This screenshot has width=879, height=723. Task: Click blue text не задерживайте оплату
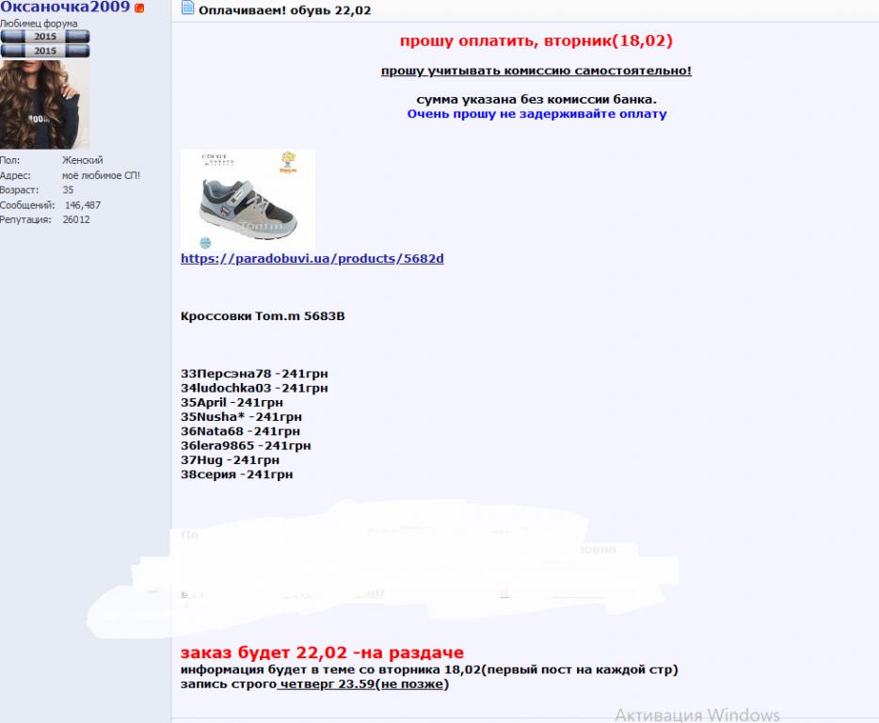(x=537, y=114)
